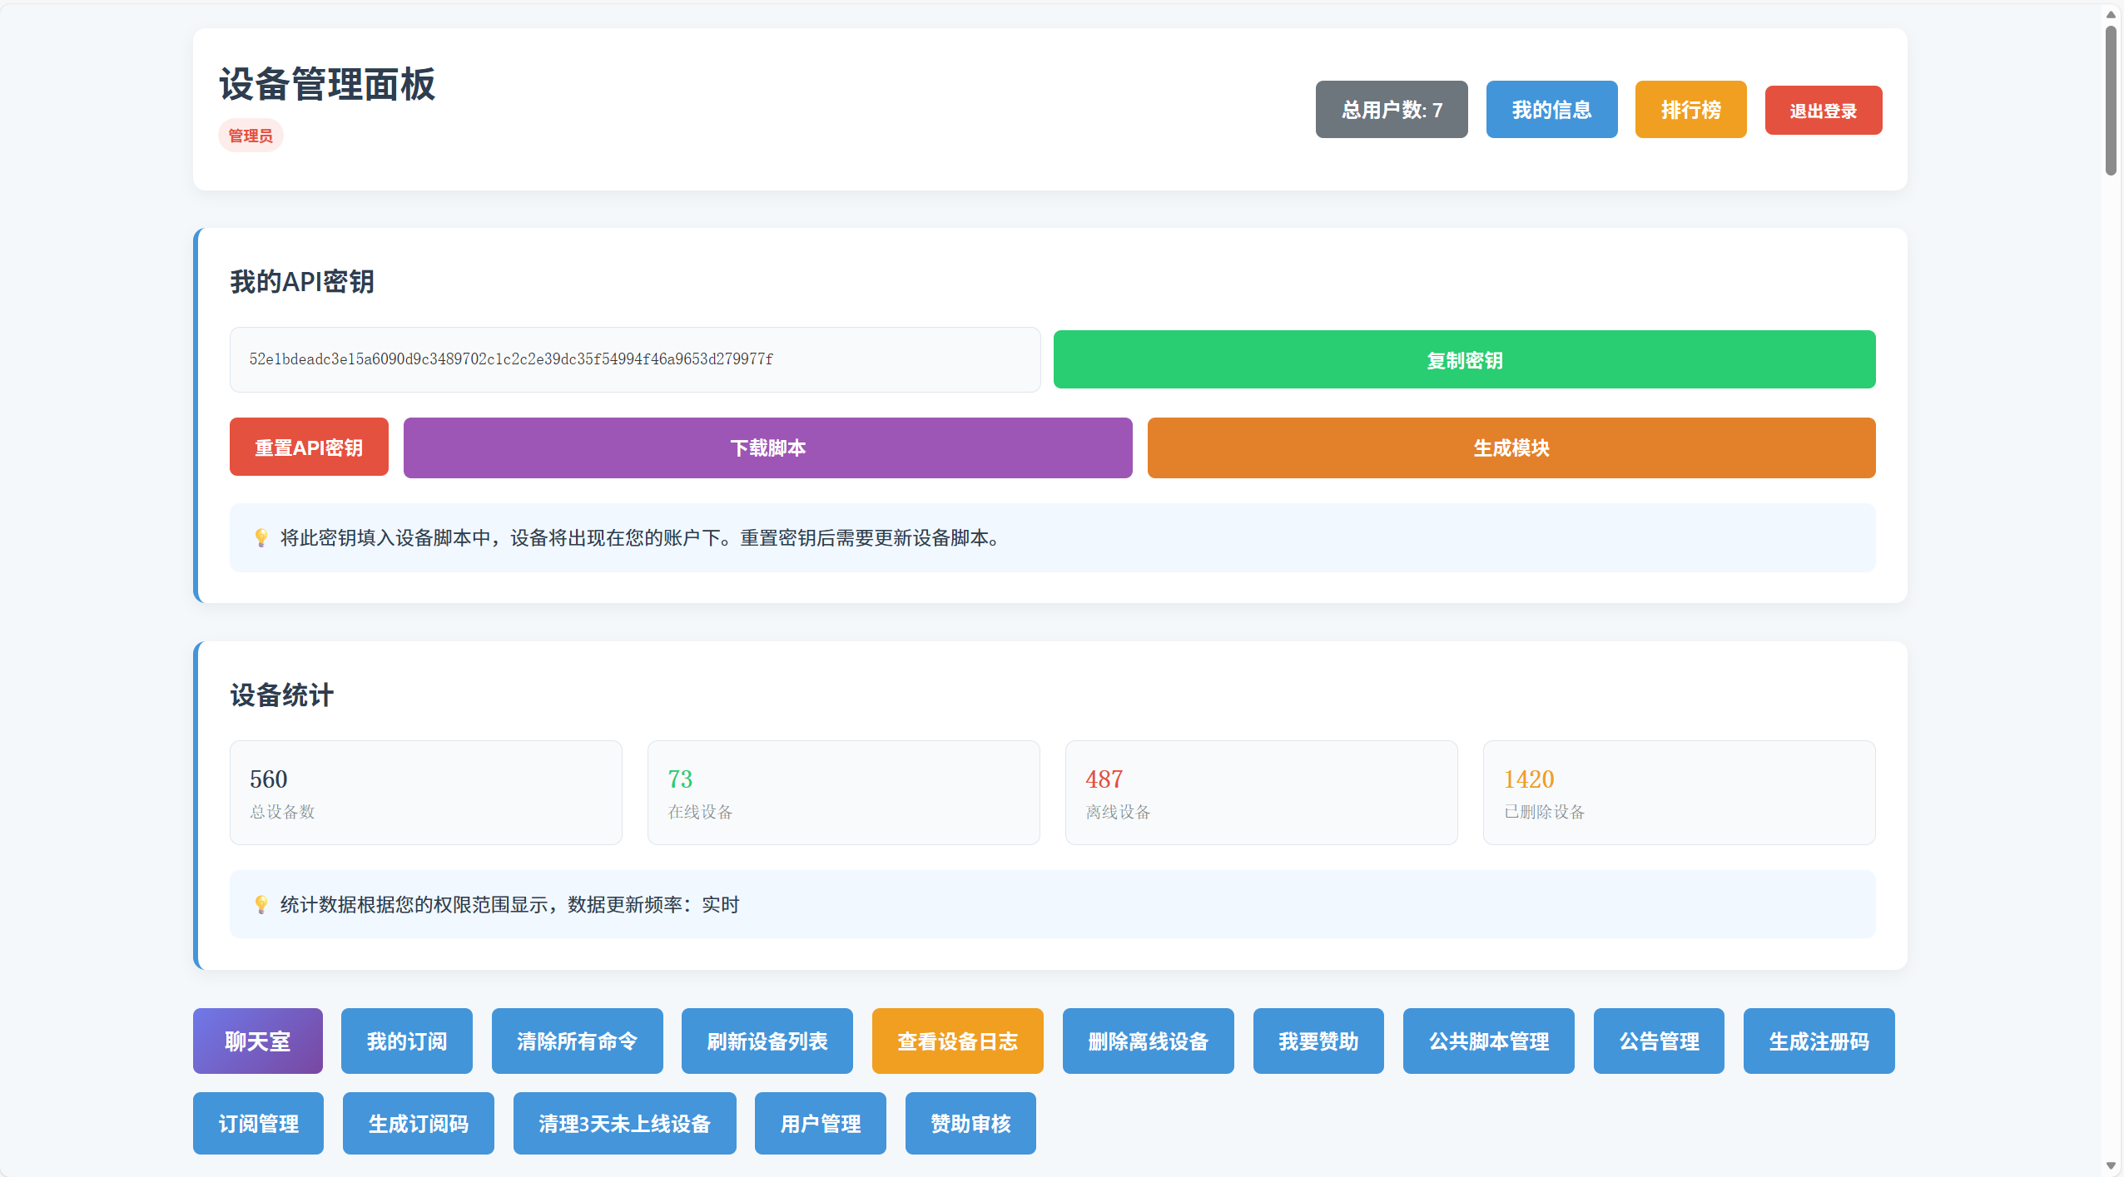Click the page's vertical scrollbar
2124x1177 pixels.
pos(2110,100)
